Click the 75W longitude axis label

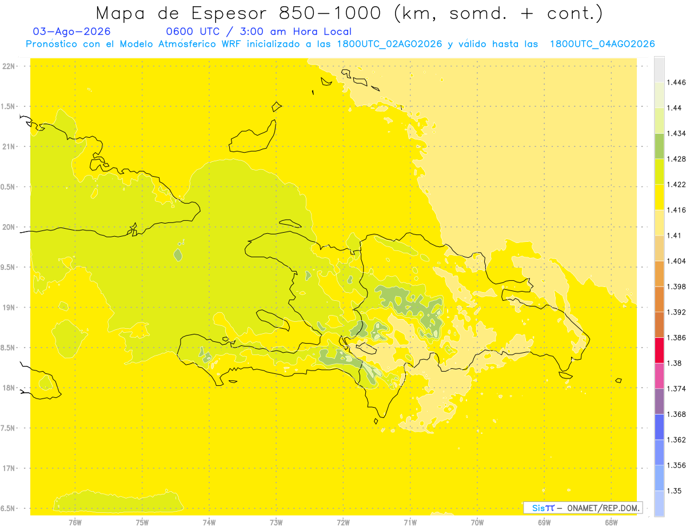(x=142, y=523)
